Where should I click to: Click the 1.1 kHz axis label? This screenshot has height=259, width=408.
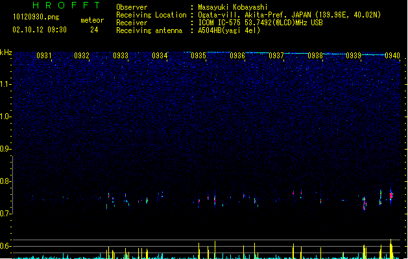tap(6, 84)
